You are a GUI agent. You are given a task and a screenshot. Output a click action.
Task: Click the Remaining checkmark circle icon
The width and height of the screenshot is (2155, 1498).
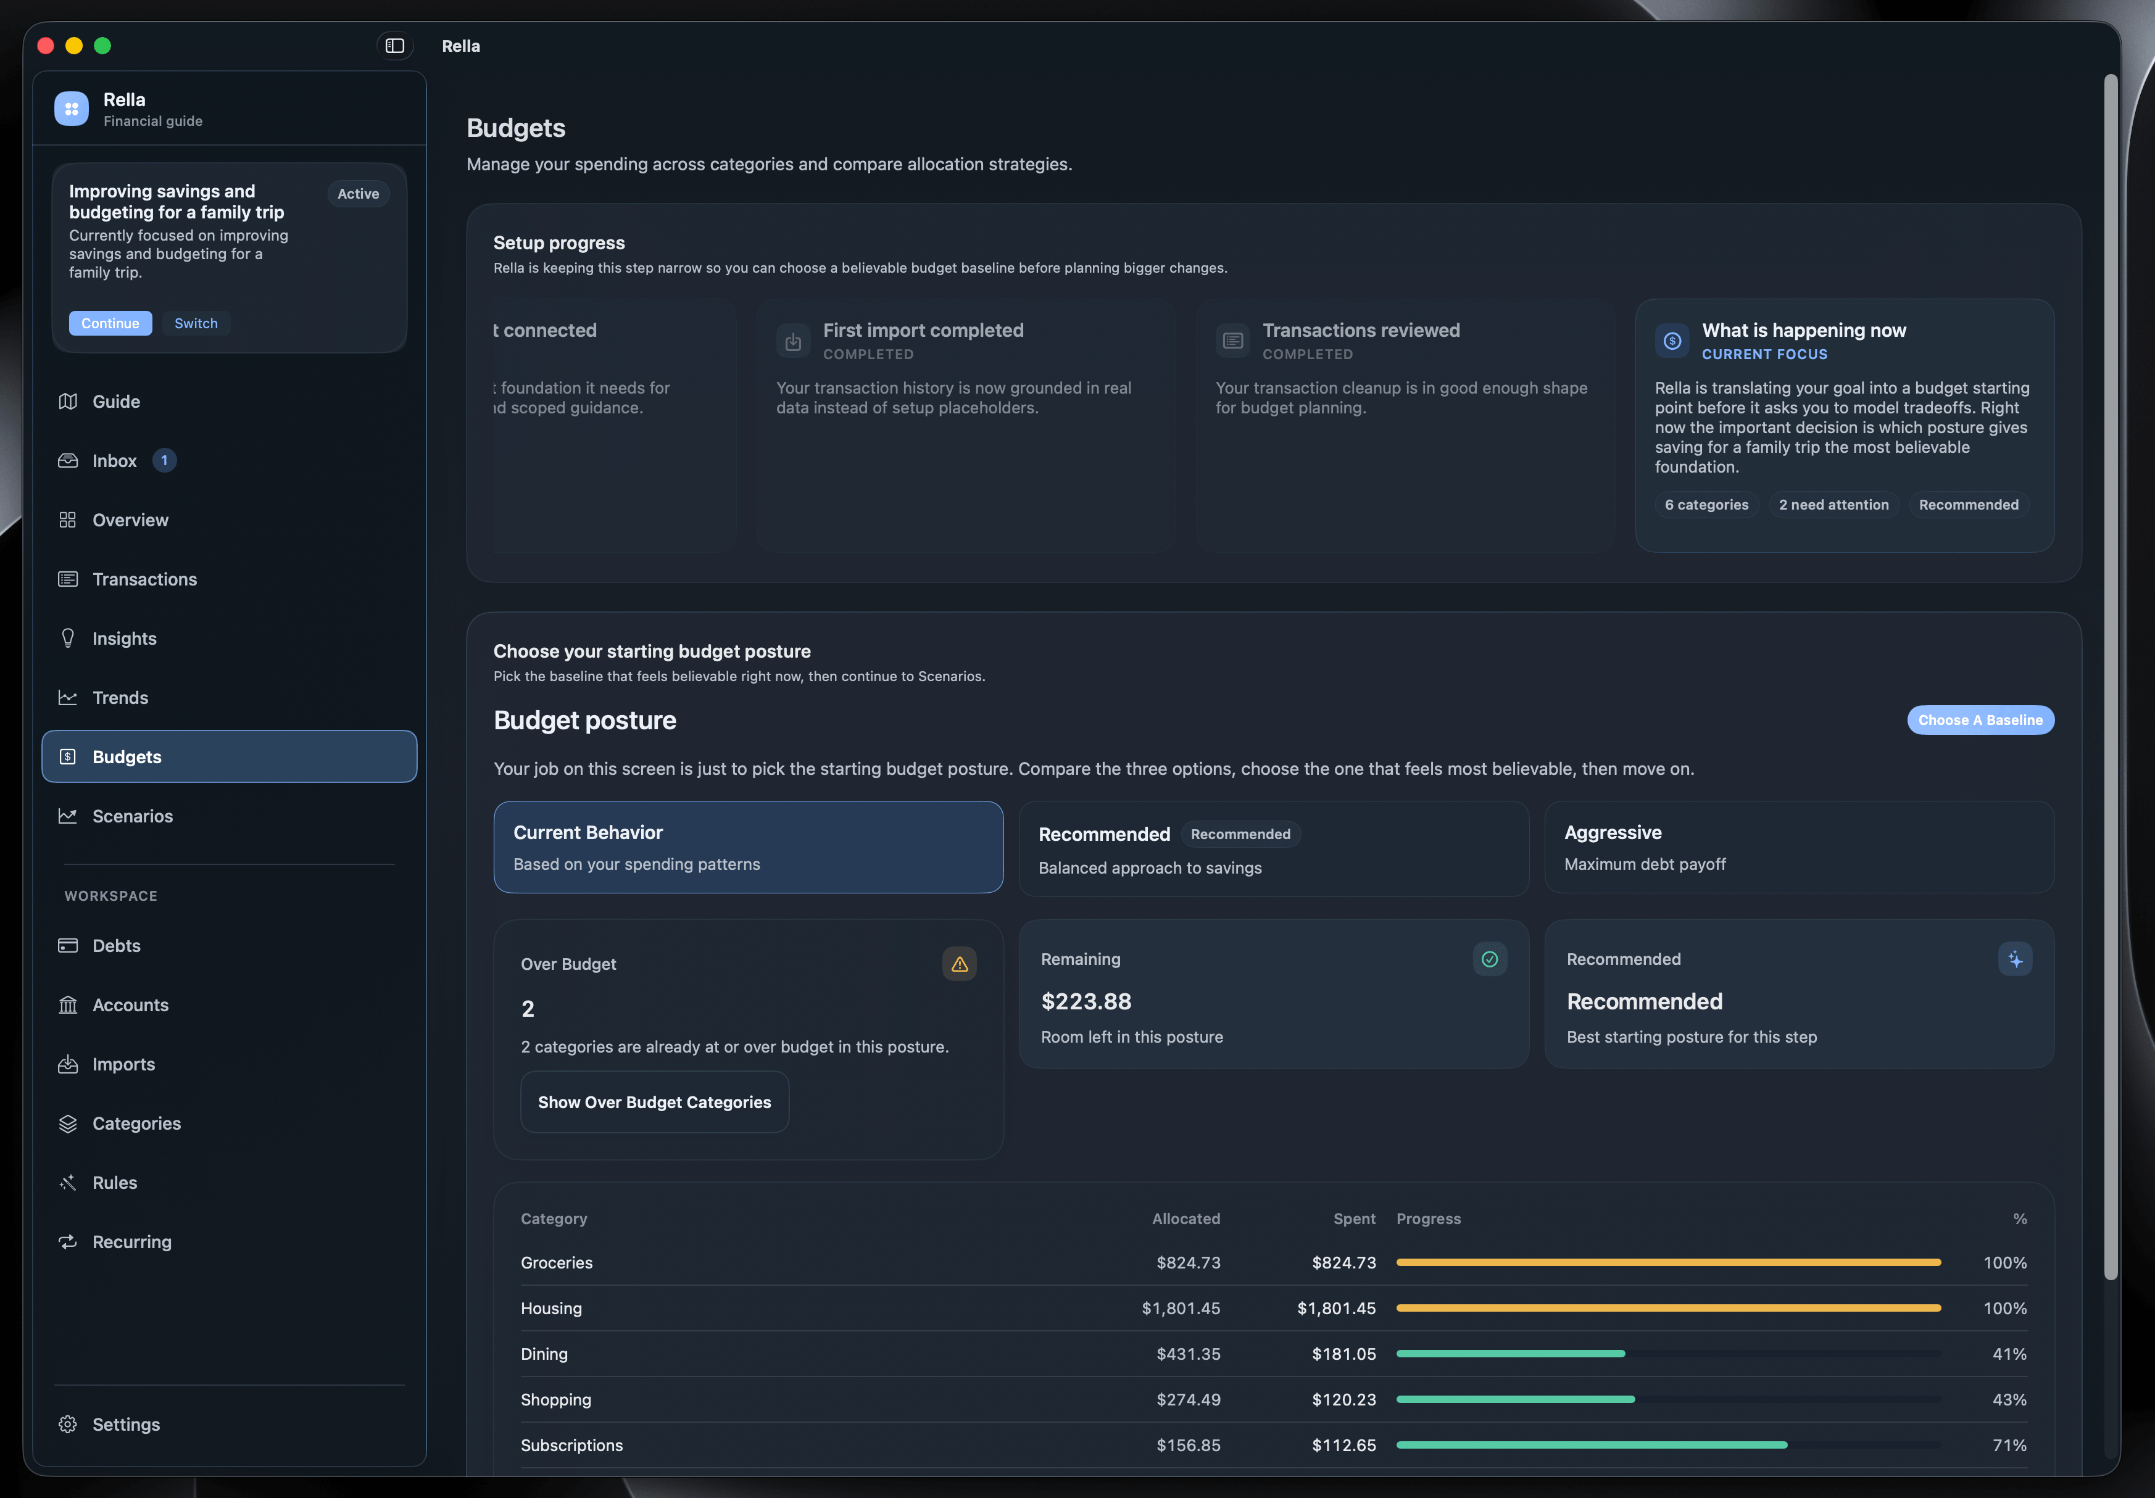1490,959
